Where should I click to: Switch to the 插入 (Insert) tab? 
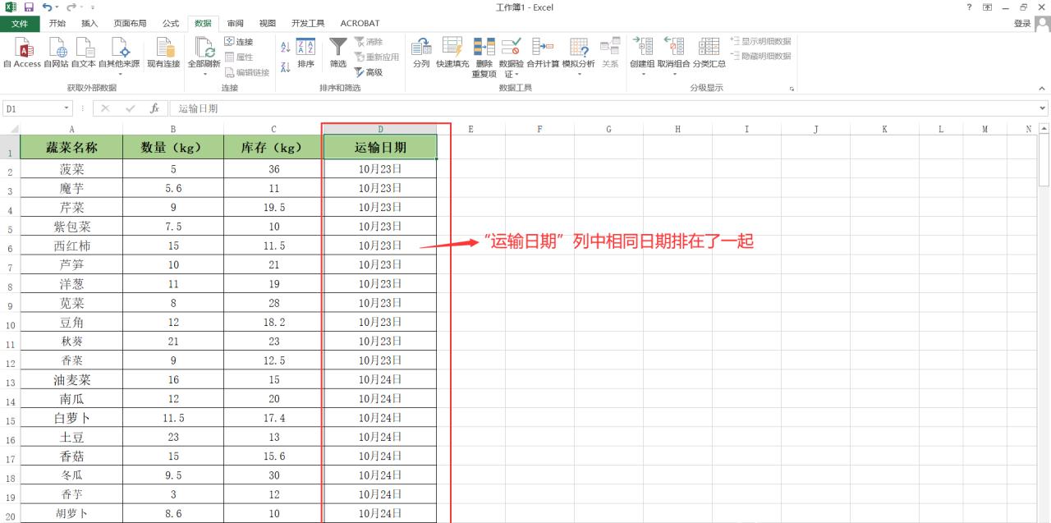point(89,23)
